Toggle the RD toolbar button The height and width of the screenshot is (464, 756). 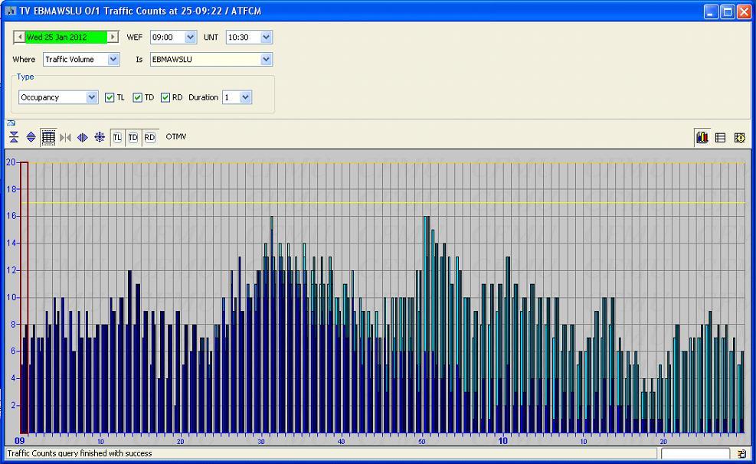tap(149, 137)
